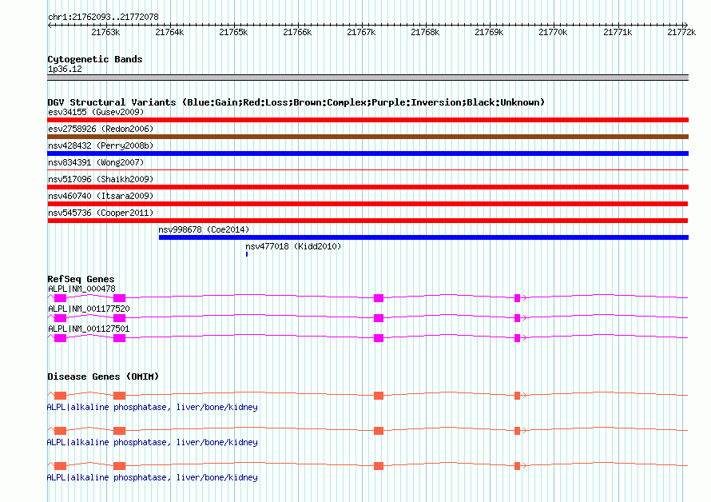Click the red bar under nsv460740 (Itsara2009)

tap(367, 204)
